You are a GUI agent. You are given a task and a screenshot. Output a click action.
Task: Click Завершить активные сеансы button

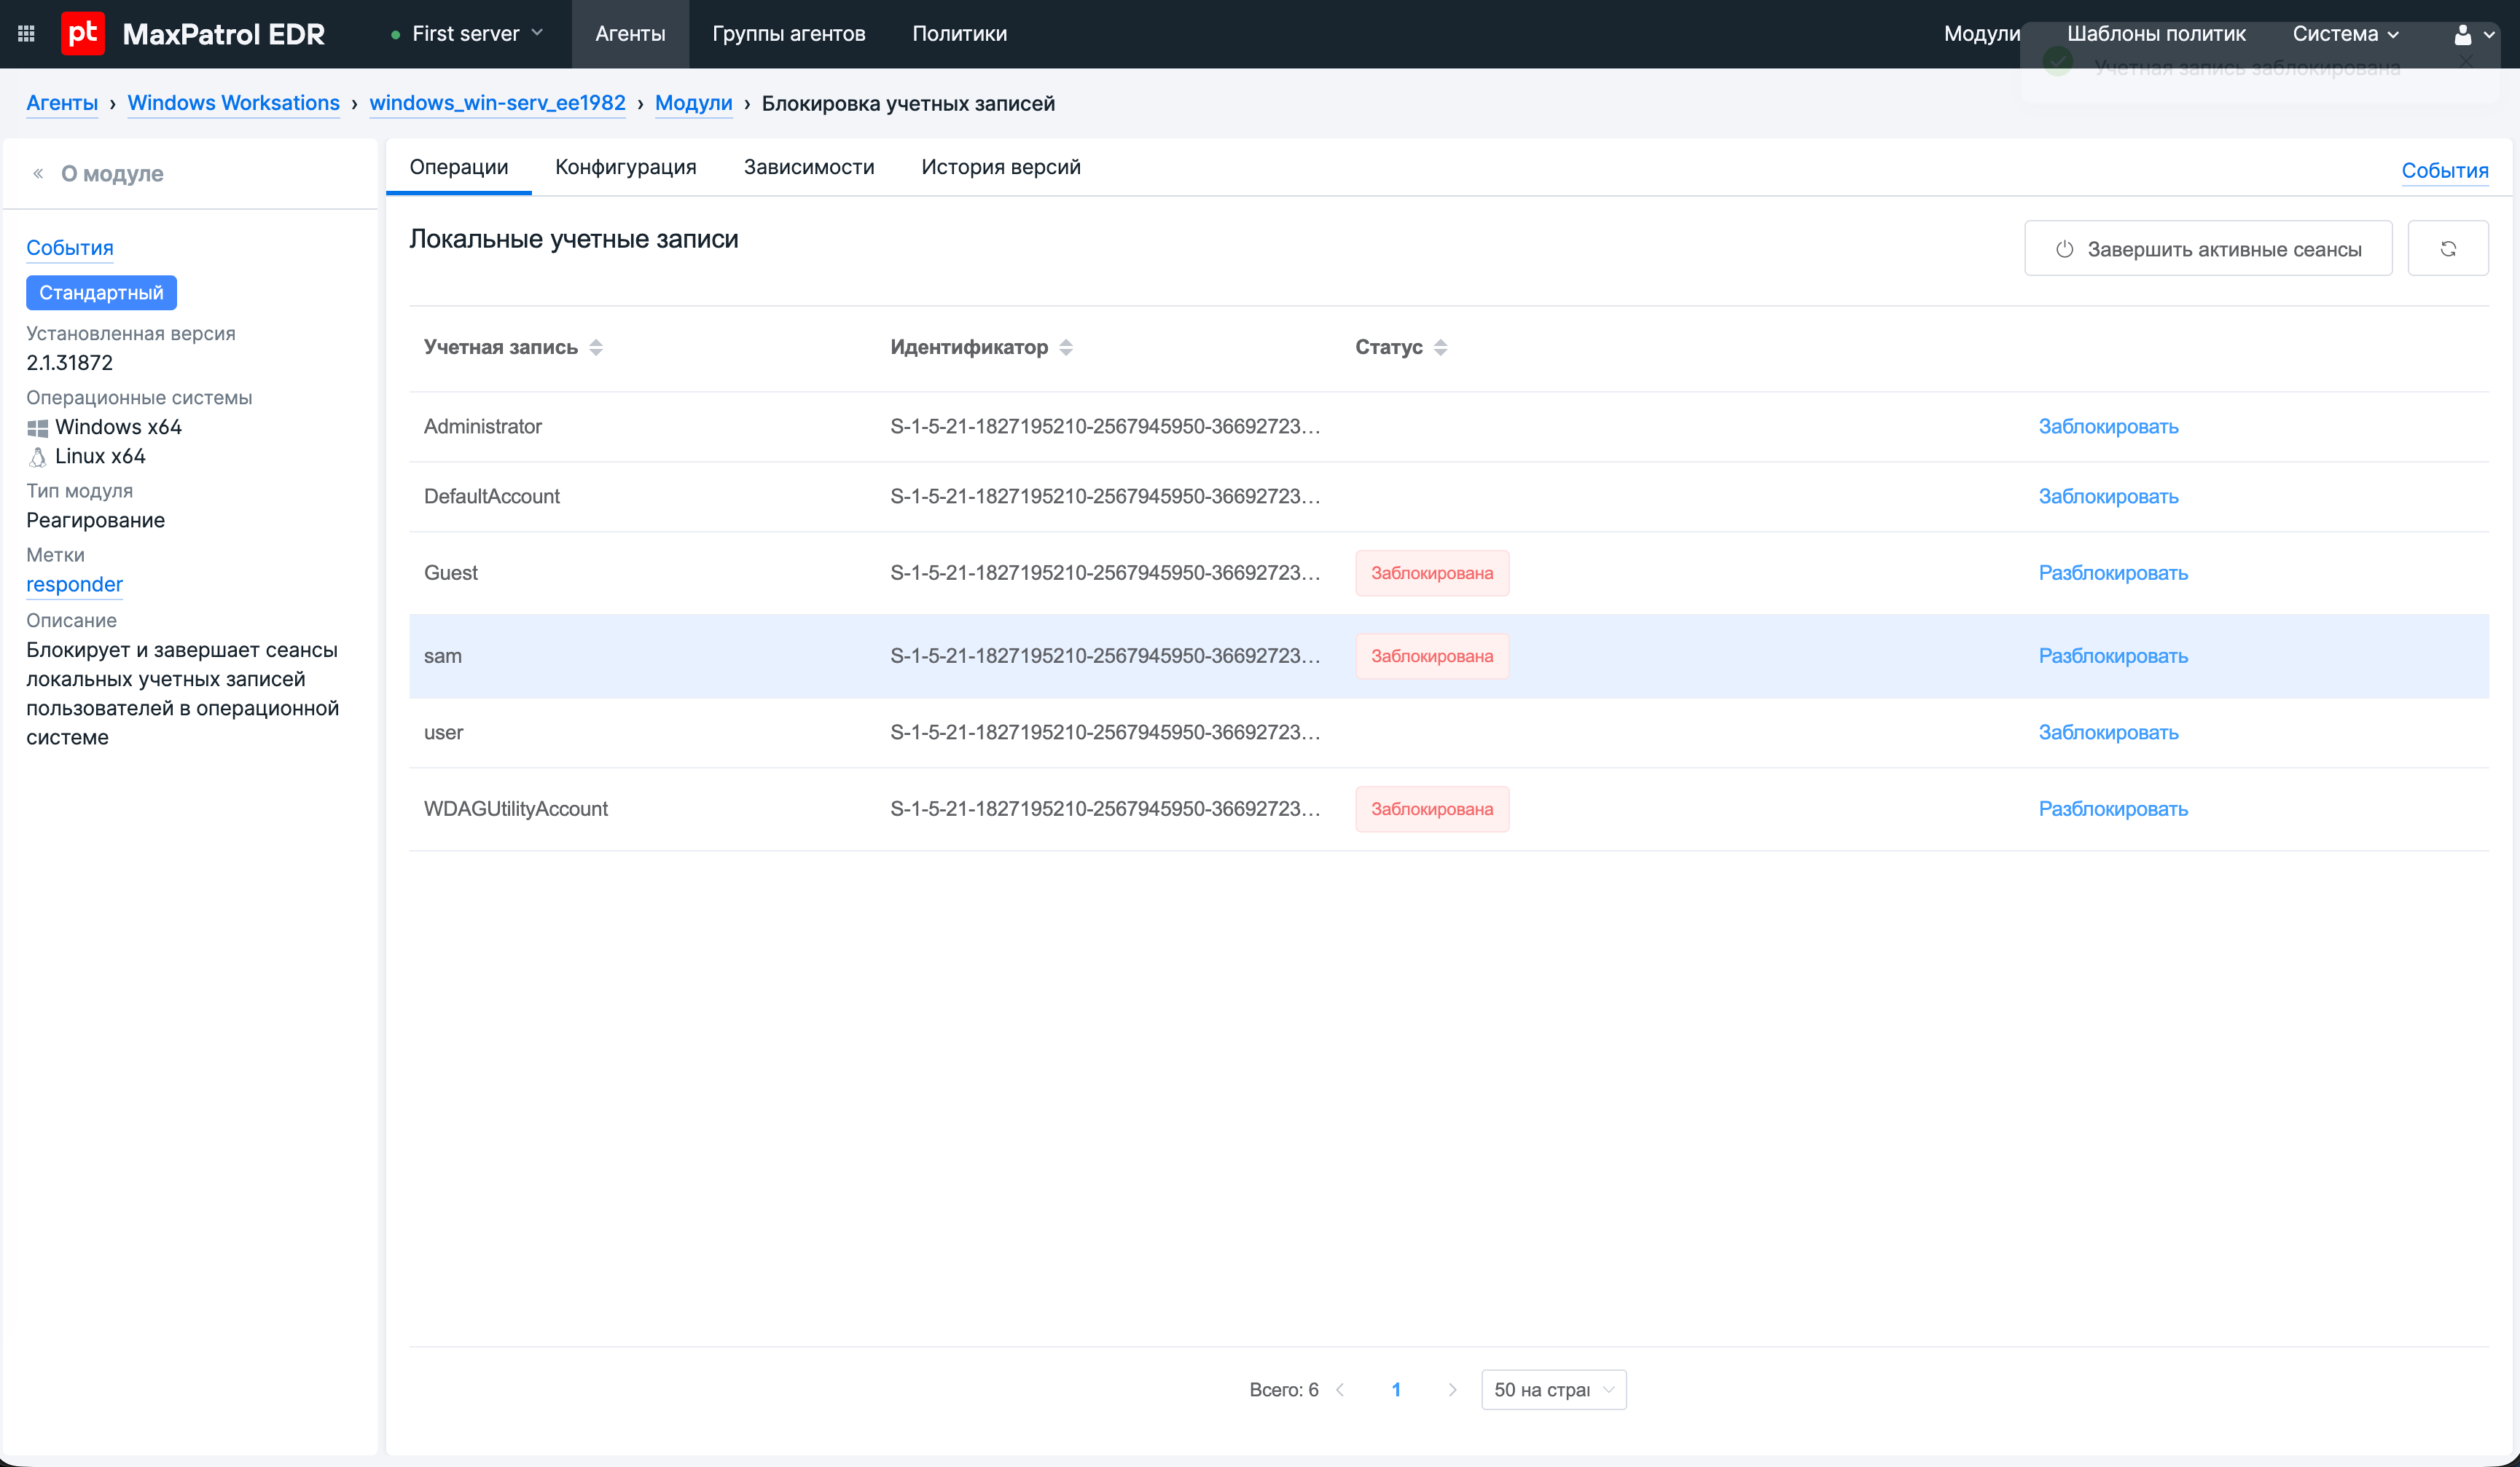[x=2207, y=249]
